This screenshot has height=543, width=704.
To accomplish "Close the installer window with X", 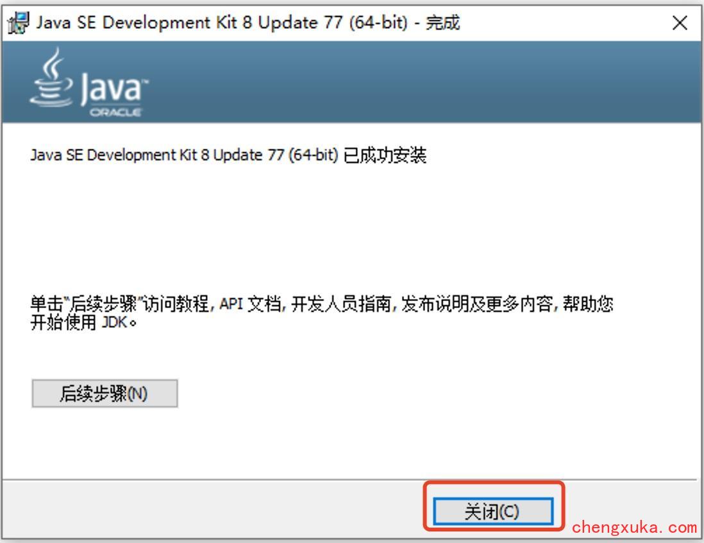I will pos(680,22).
